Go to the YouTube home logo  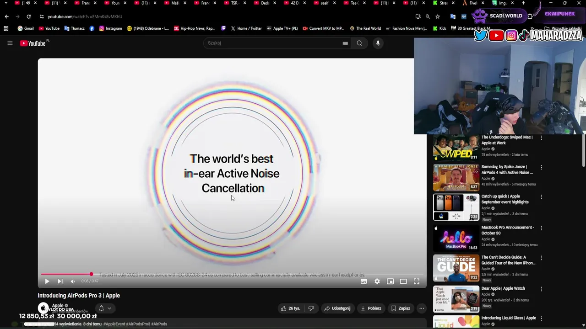(33, 43)
